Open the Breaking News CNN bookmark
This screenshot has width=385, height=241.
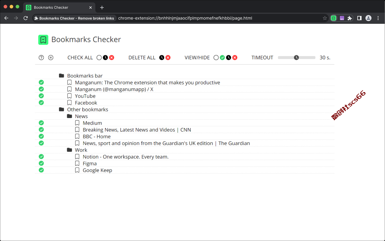[137, 130]
